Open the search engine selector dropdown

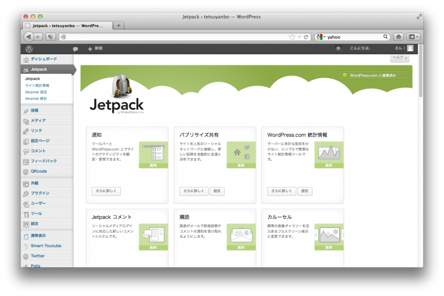[x=321, y=37]
